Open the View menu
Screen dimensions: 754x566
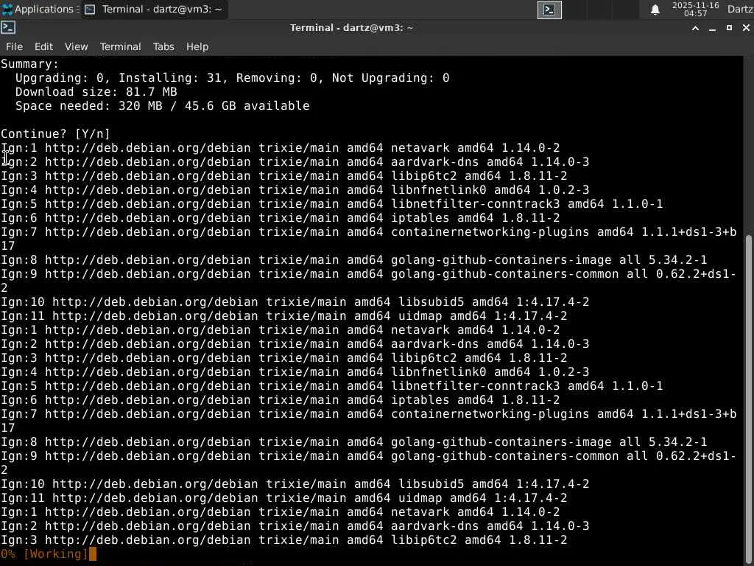(77, 46)
